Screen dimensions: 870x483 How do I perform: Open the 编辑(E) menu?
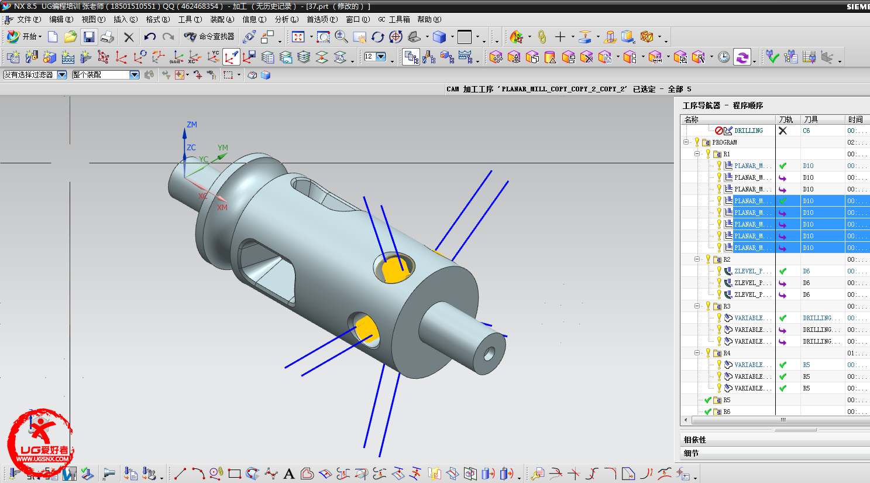click(x=61, y=19)
